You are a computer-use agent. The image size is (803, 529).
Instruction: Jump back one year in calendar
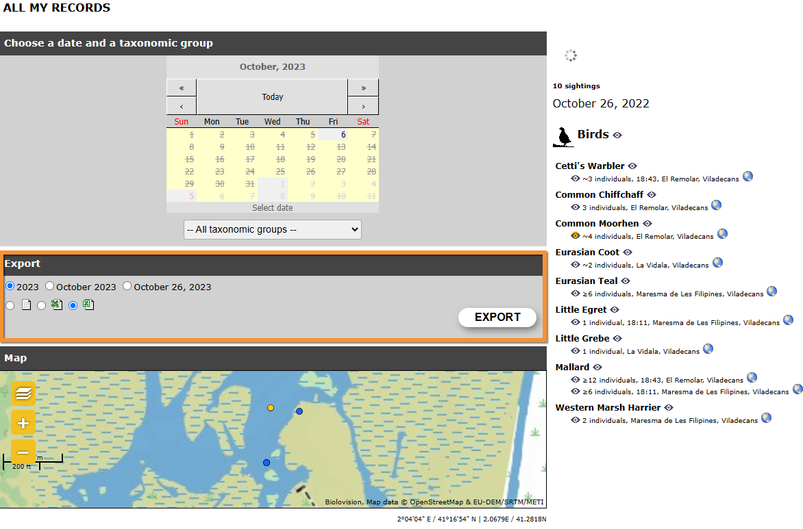pos(181,88)
